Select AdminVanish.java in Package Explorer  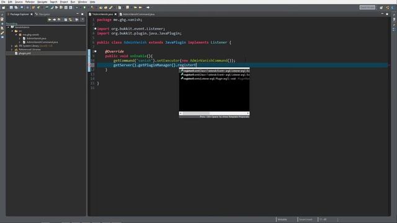(x=36, y=38)
